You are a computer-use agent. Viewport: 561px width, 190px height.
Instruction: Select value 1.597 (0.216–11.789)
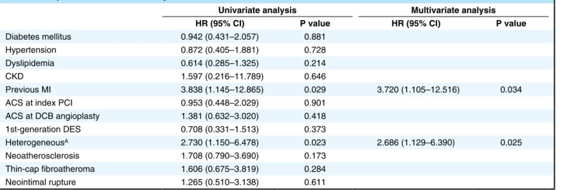click(222, 77)
